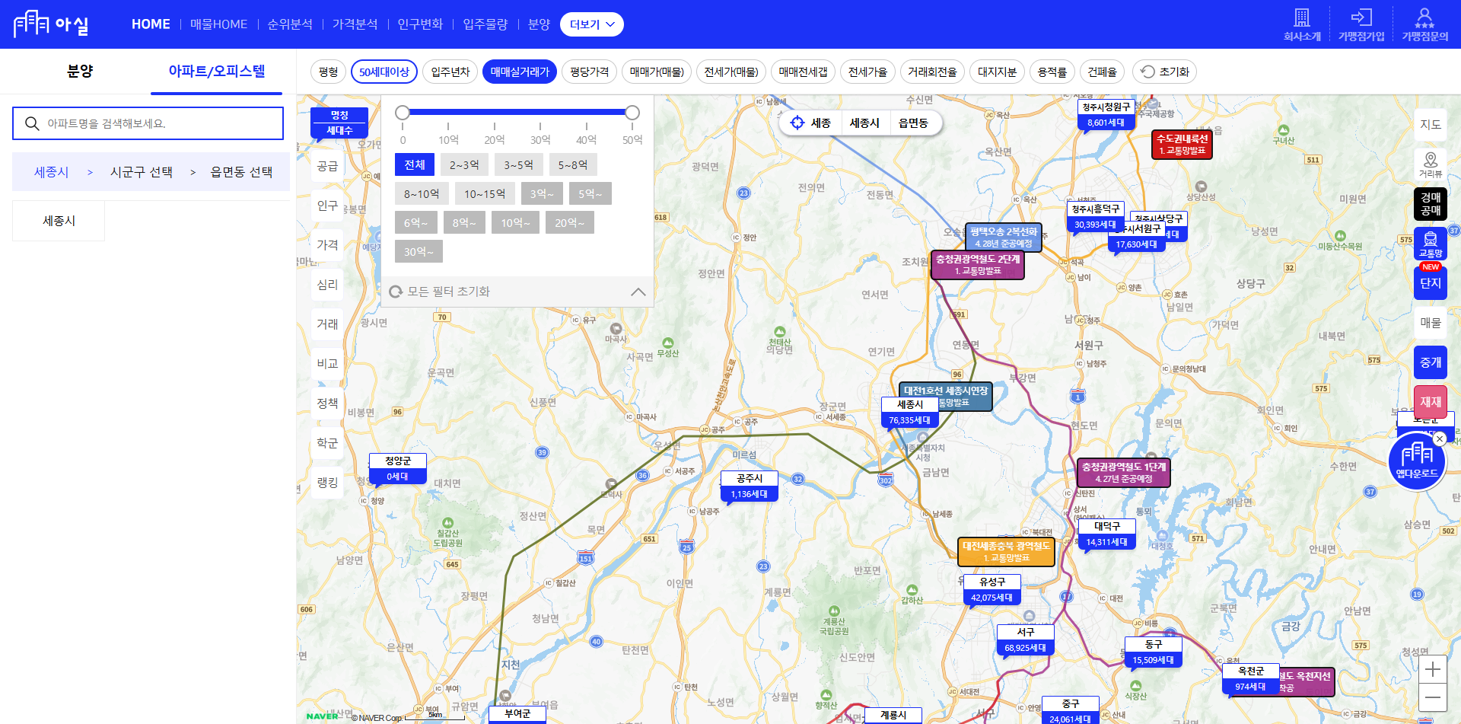
Task: Go to HOME menu
Action: (x=151, y=24)
